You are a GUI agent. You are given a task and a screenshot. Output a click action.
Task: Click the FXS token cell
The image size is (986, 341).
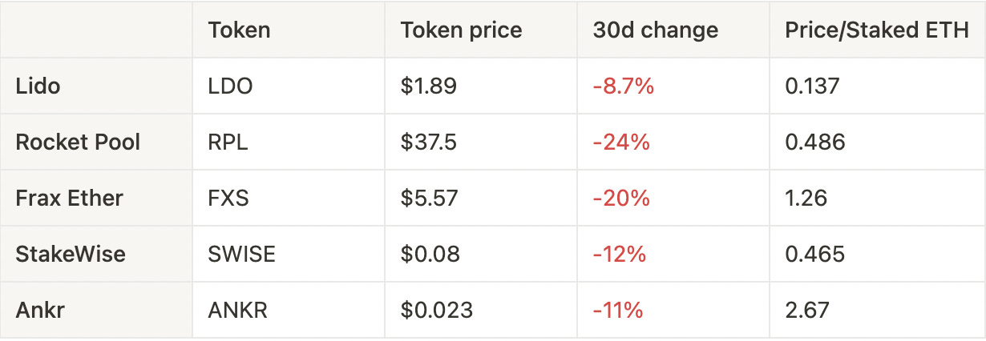tap(228, 198)
